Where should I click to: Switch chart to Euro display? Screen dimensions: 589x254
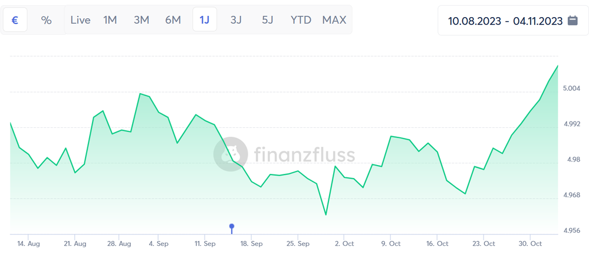pyautogui.click(x=15, y=19)
